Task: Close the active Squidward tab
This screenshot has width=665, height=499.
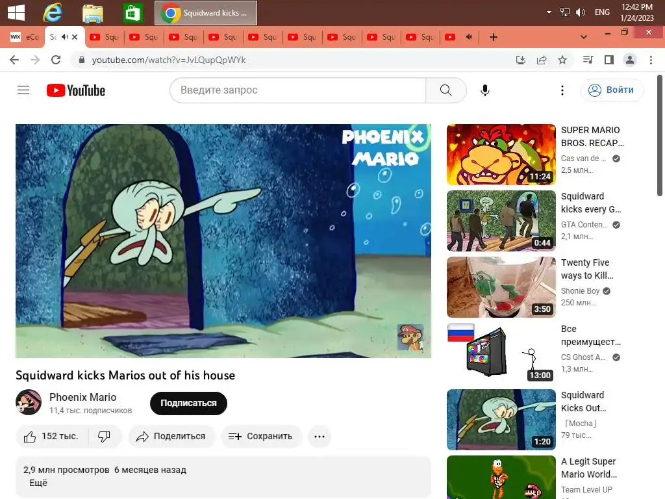Action: tap(75, 37)
